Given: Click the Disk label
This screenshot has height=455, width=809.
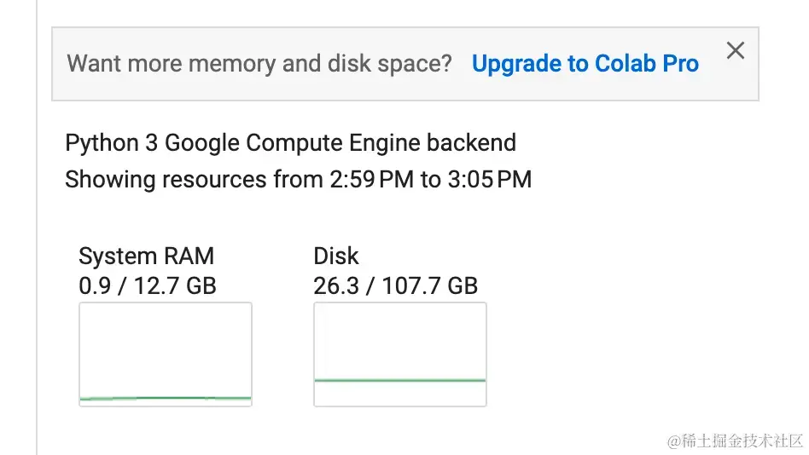Looking at the screenshot, I should [336, 256].
